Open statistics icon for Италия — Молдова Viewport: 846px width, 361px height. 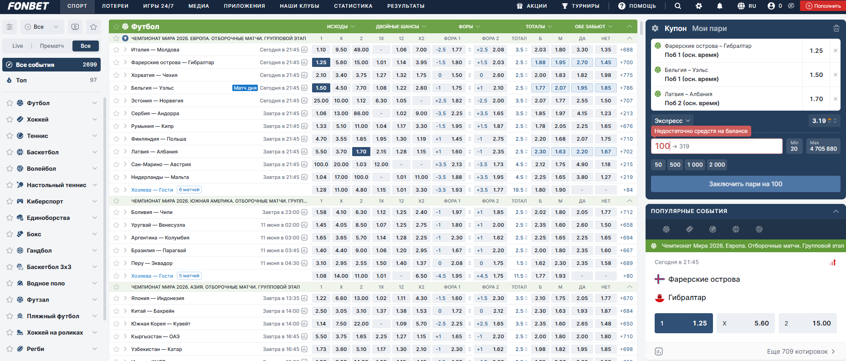pyautogui.click(x=304, y=50)
